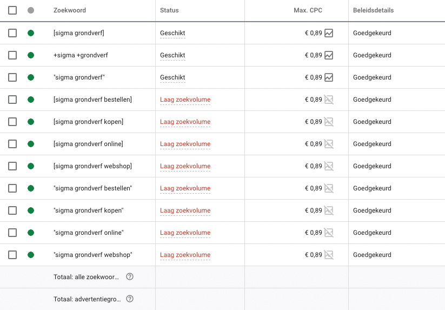Viewport: 445px width, 310px height.
Task: Click green status dot for "sigma grondverf webshop"
Action: (x=31, y=255)
